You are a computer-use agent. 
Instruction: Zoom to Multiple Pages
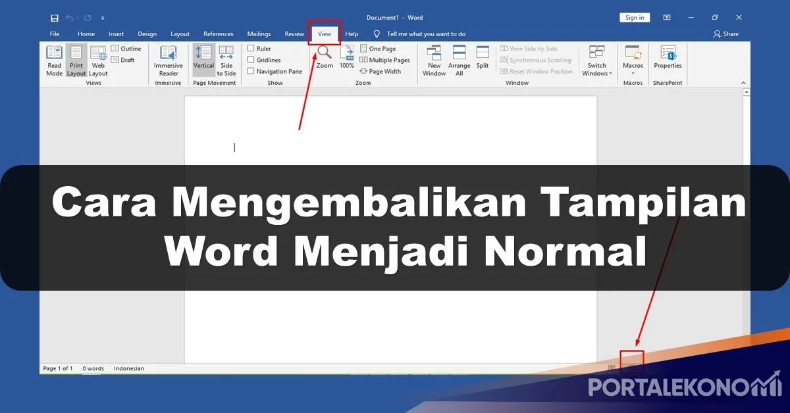click(x=384, y=60)
